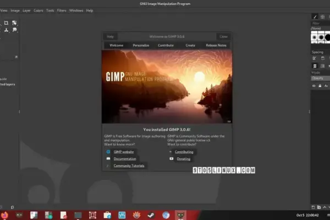Pick the medium soft round brush thumbnail
Image resolution: width=330 pixels, height=220 pixels.
coord(321,37)
